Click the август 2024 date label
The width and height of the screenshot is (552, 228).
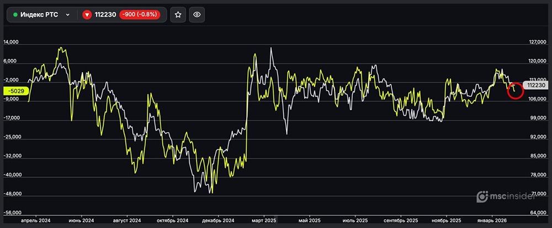coord(127,220)
